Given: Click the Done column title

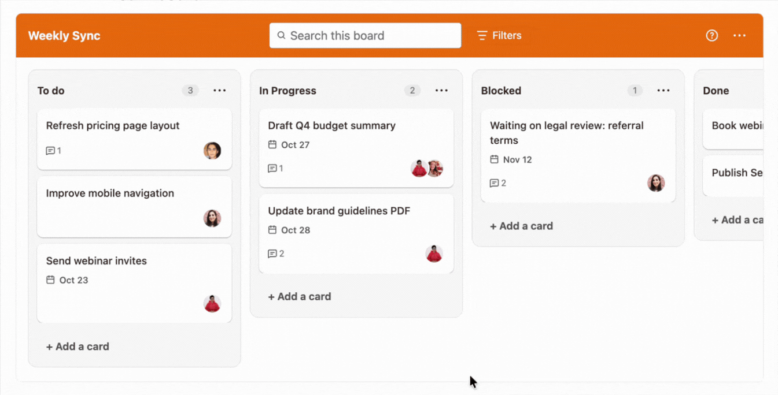Looking at the screenshot, I should tap(716, 91).
